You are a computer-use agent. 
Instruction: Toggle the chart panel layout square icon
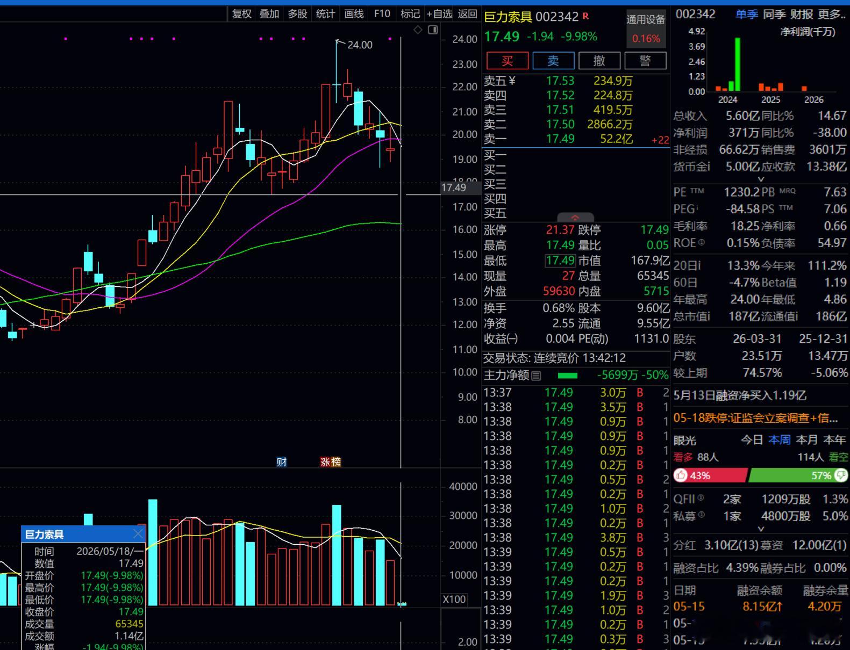coord(433,30)
